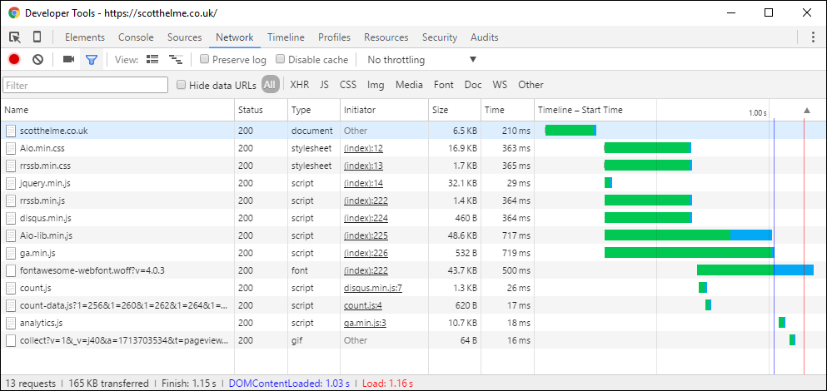Screen dimensions: 827x391
Task: Switch to the Profiles tab
Action: [x=335, y=37]
